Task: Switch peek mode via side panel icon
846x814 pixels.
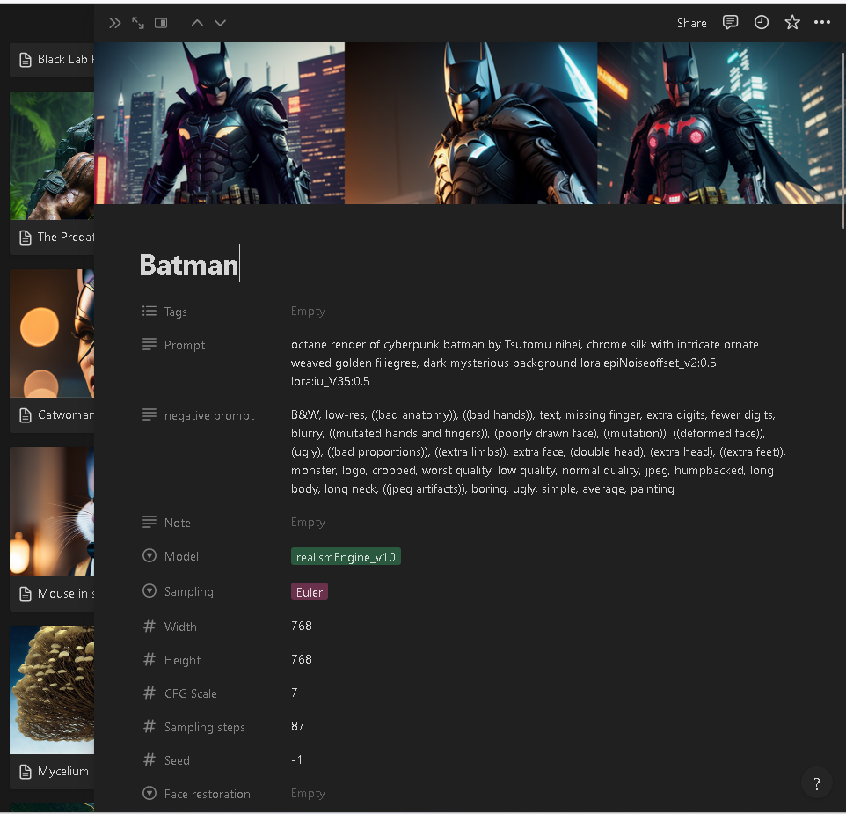Action: [161, 23]
